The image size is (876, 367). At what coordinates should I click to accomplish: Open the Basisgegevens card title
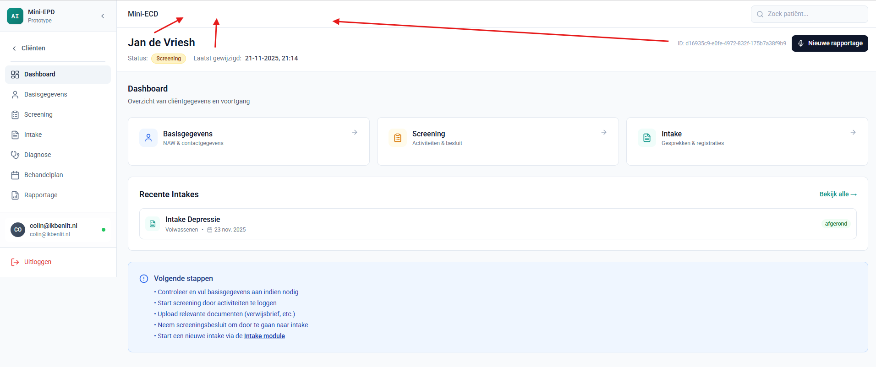point(188,134)
